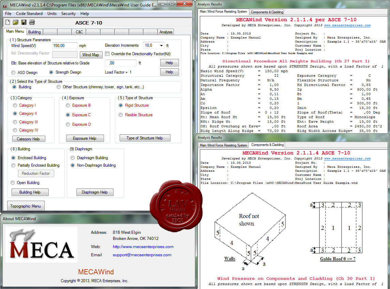The image size is (390, 289).
Task: Click the Help button beside base elevation
Action: point(169,63)
